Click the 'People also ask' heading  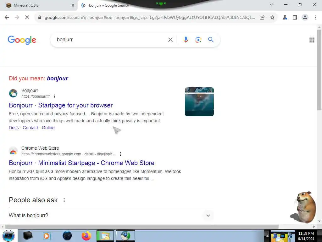33,200
